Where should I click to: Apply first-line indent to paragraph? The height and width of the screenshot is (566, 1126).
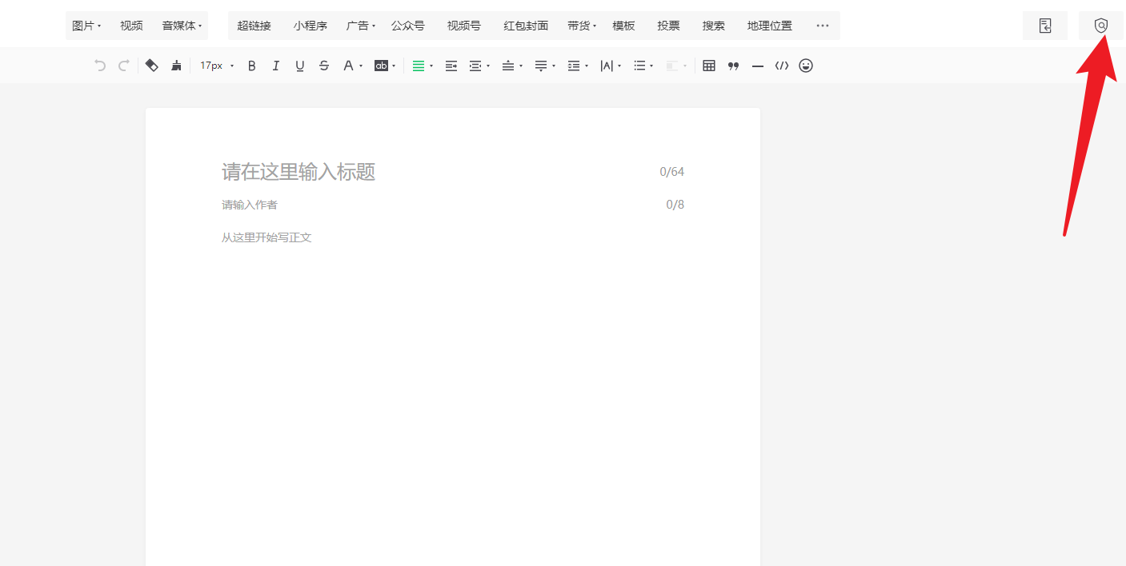(x=451, y=66)
